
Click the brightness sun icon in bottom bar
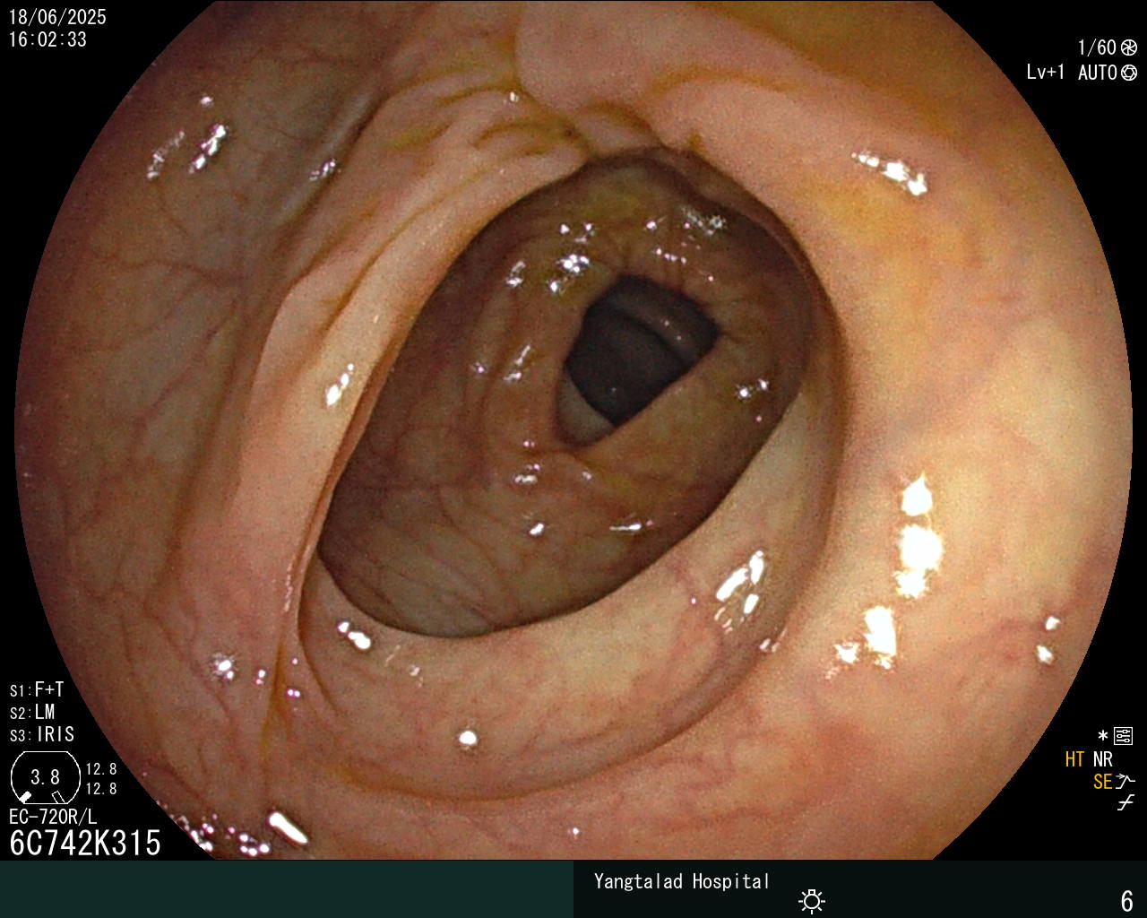812,900
